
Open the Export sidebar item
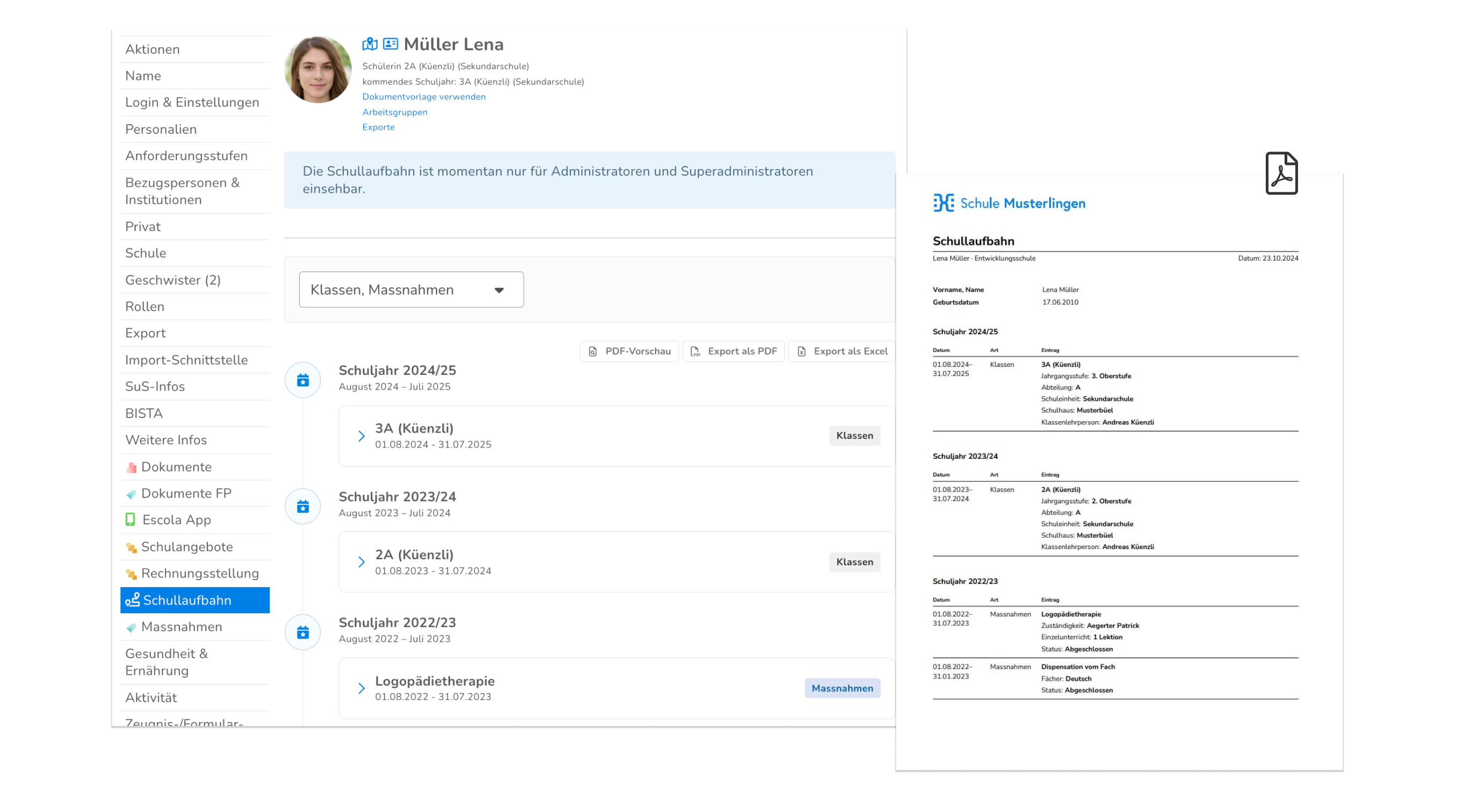(194, 333)
